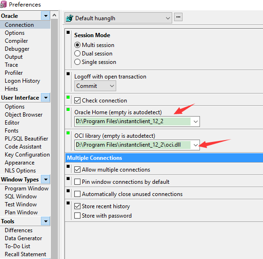This screenshot has width=263, height=259.
Task: Click the Multiple Connections section header
Action: point(164,158)
